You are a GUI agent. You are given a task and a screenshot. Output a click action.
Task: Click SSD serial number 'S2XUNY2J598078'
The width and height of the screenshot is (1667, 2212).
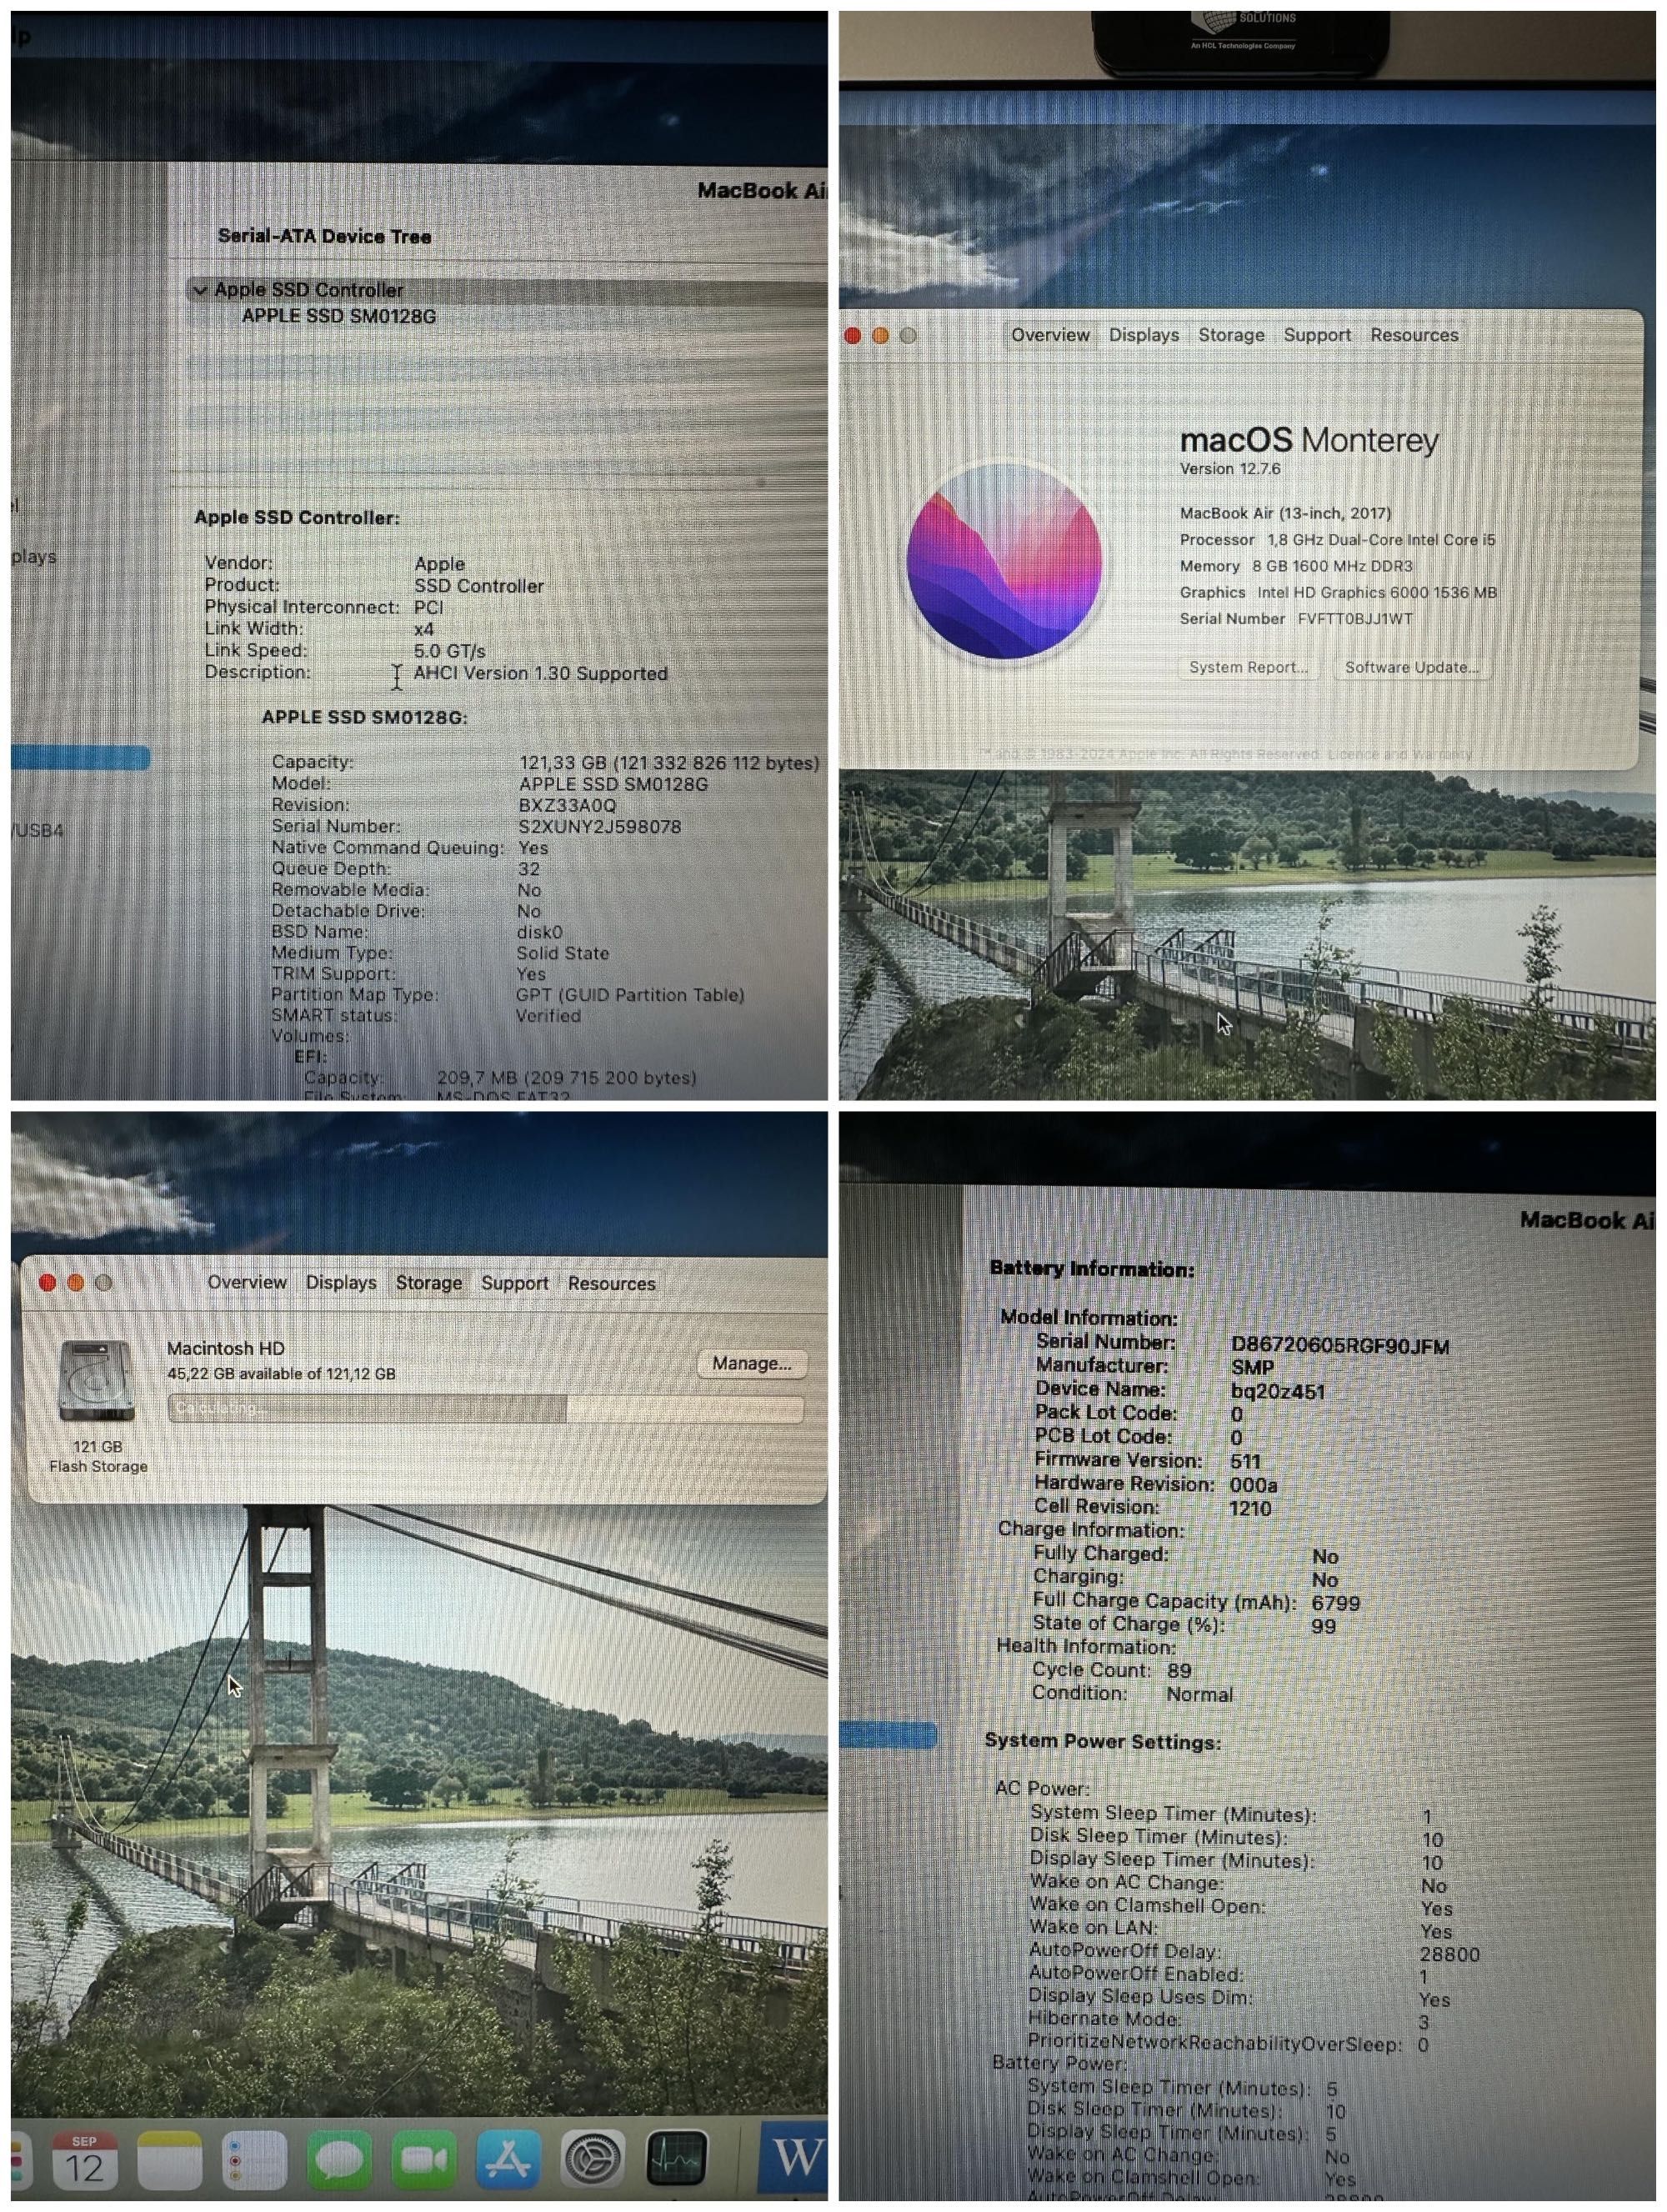coord(600,827)
